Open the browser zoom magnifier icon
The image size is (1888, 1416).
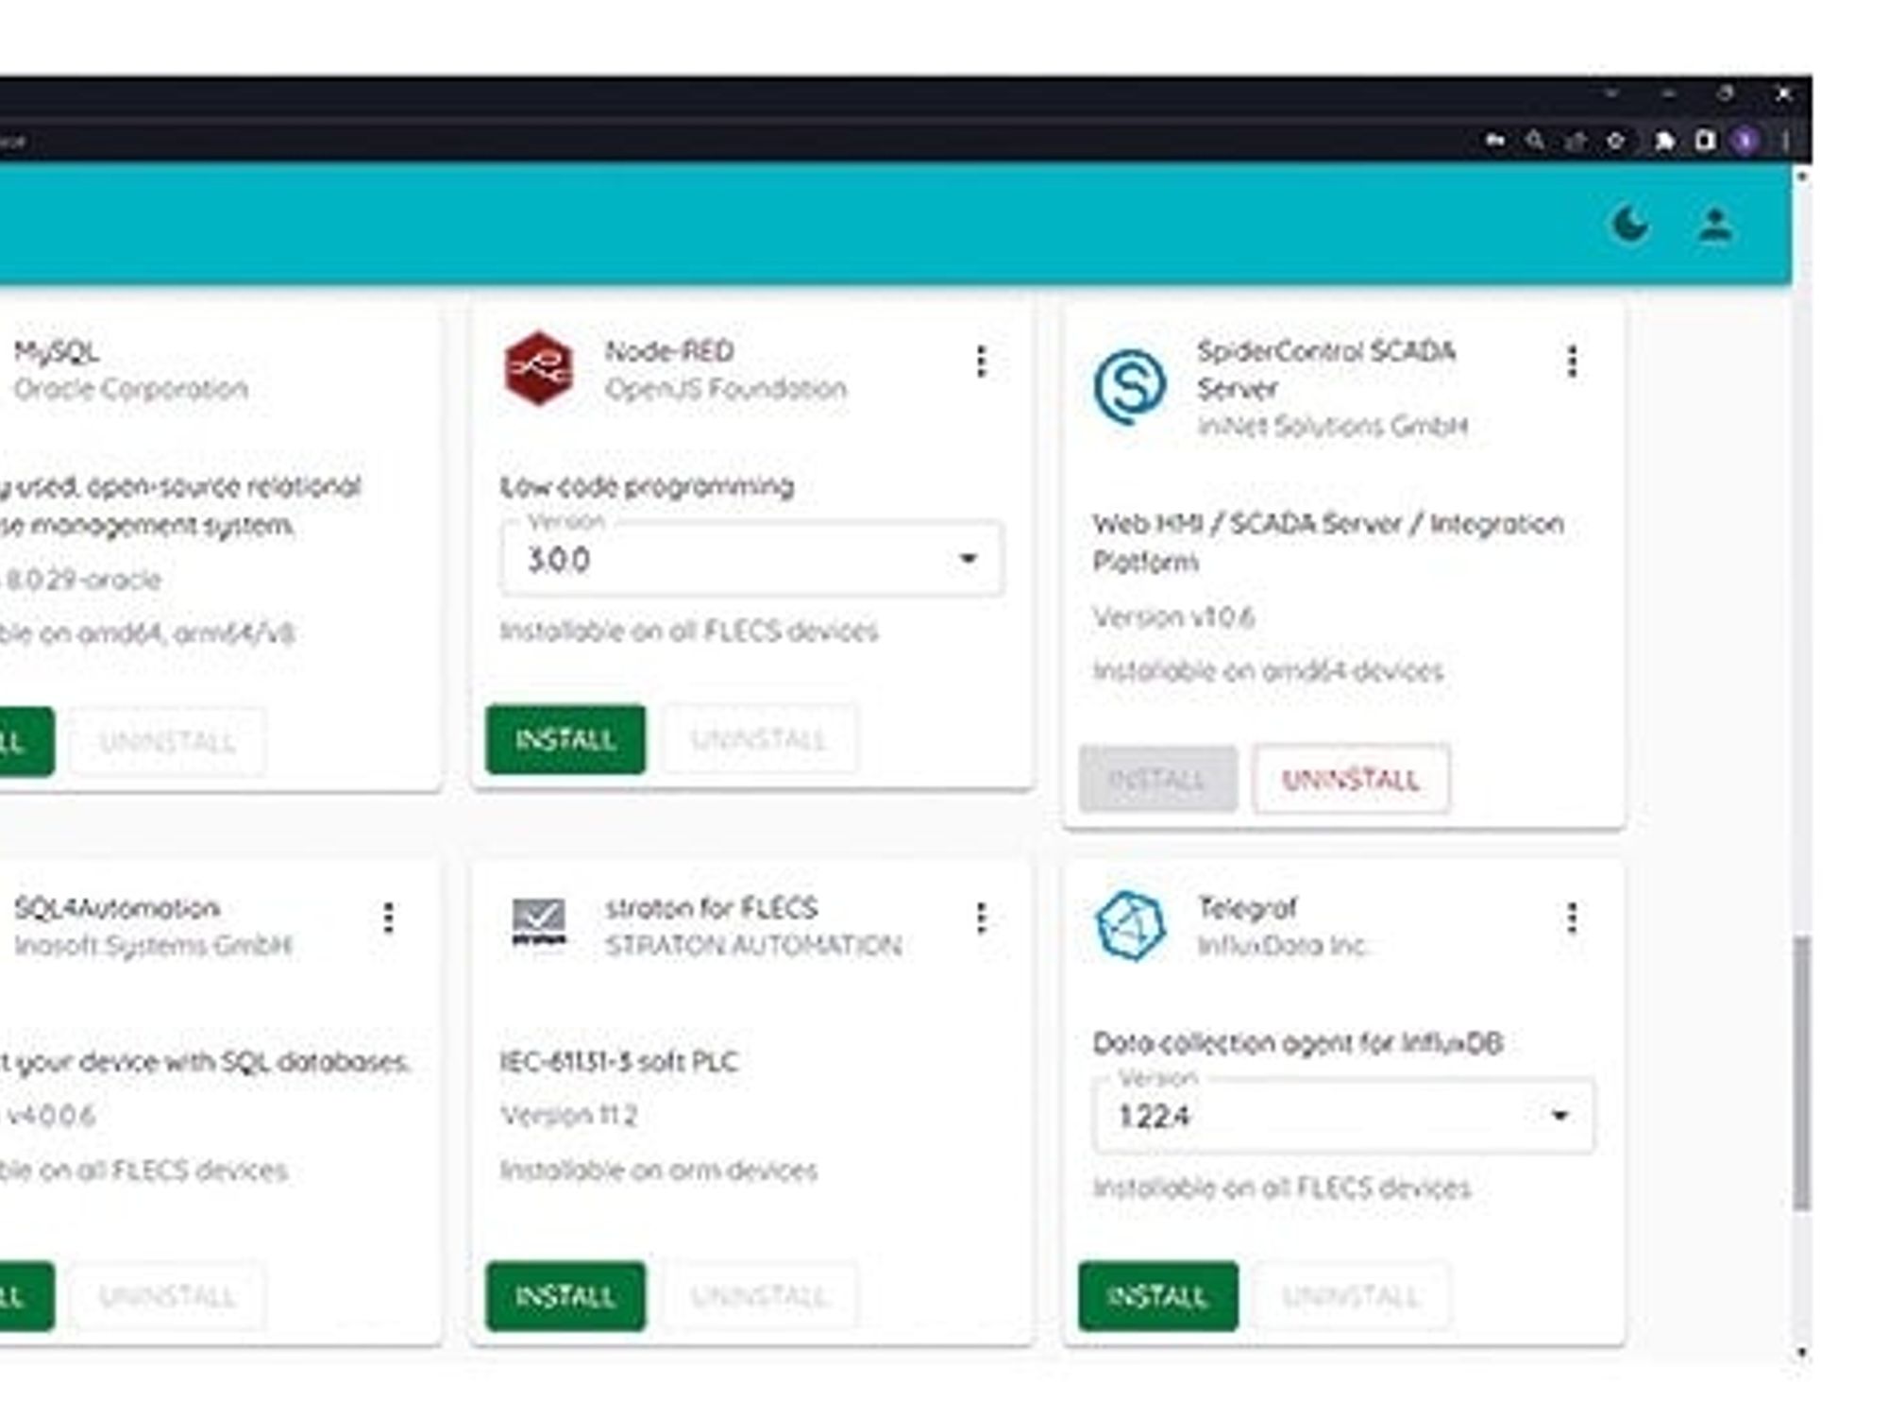1535,141
